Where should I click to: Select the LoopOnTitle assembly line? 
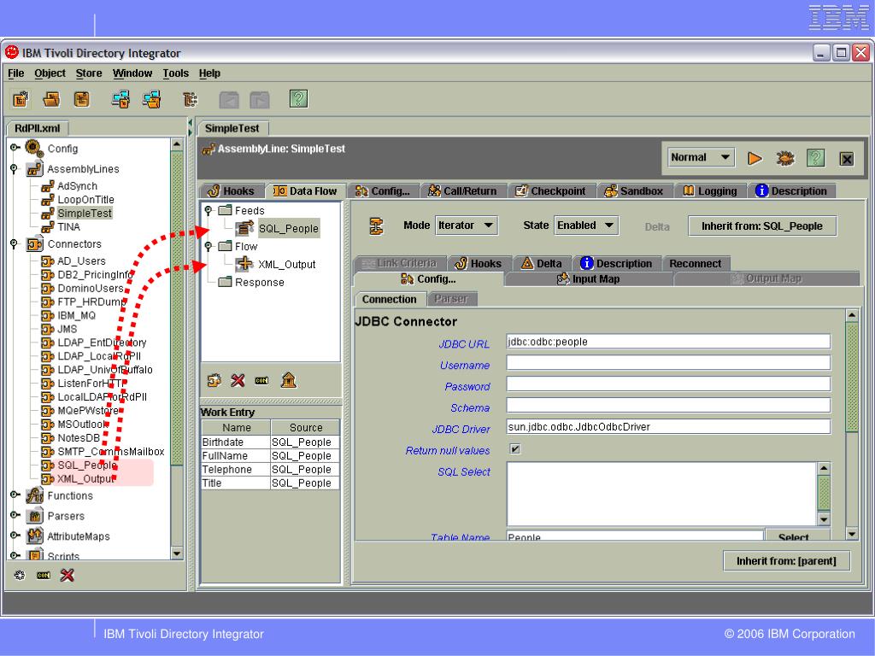85,199
